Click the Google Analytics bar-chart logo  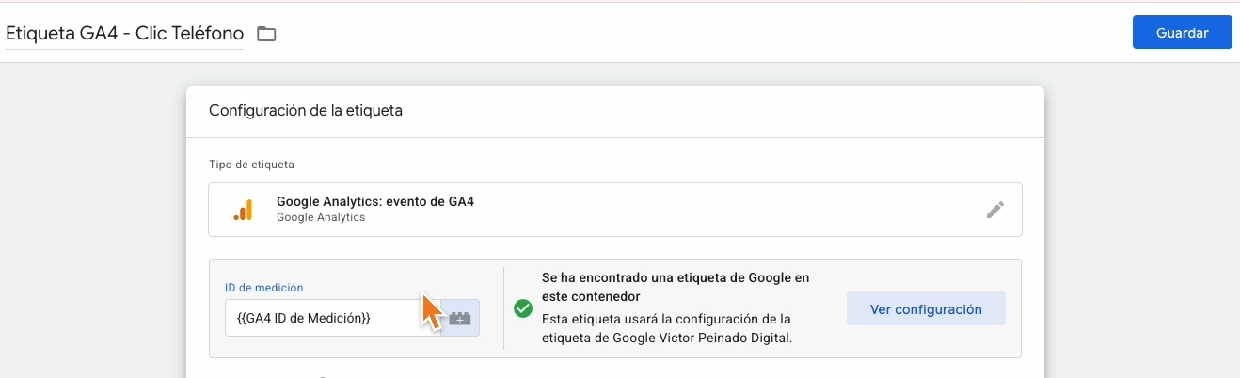(x=243, y=210)
